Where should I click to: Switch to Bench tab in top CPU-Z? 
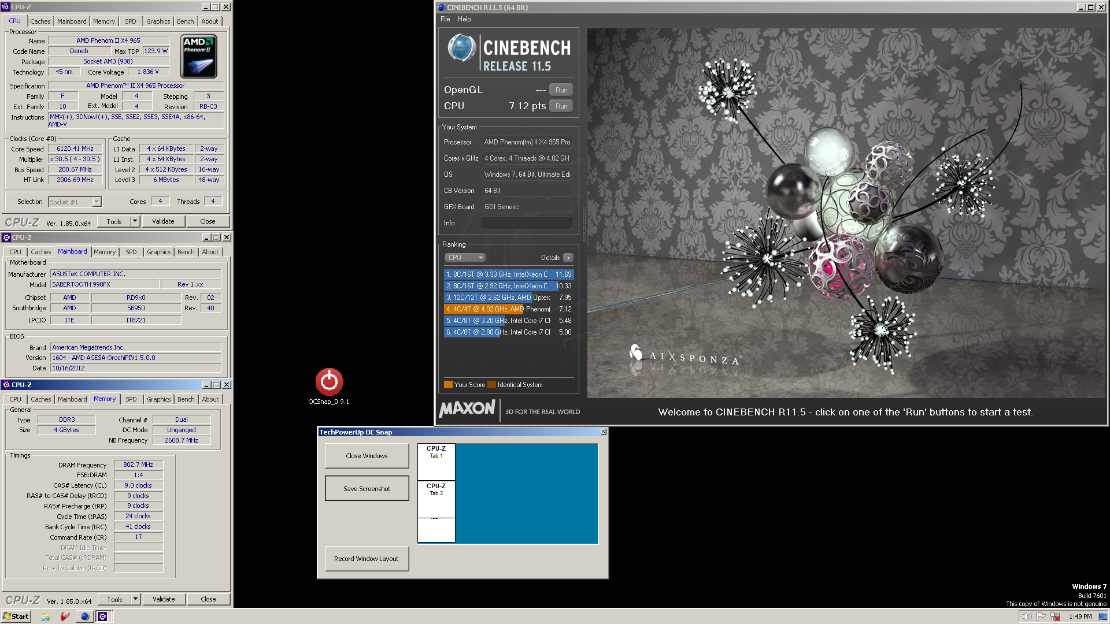click(x=186, y=21)
